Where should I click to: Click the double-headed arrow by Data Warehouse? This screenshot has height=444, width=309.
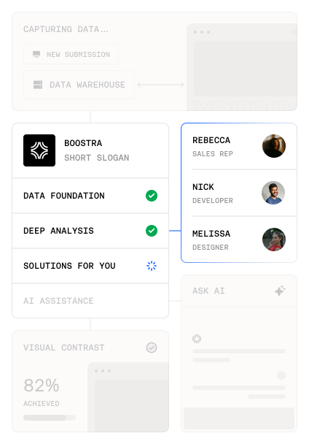[x=160, y=85]
